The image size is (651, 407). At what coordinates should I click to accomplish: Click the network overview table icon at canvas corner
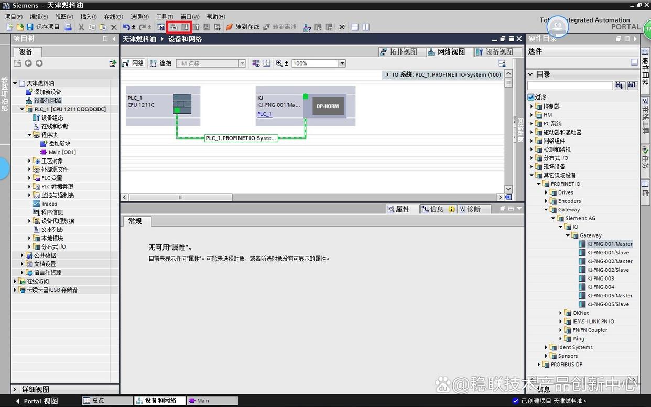pyautogui.click(x=508, y=197)
